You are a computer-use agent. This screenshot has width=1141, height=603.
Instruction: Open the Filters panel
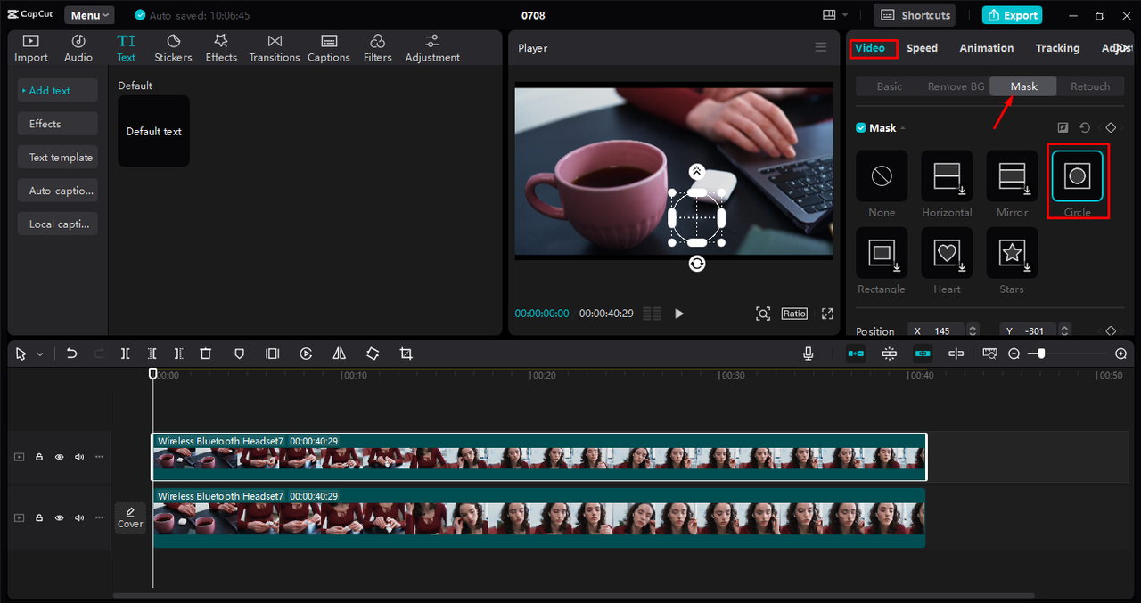point(377,48)
